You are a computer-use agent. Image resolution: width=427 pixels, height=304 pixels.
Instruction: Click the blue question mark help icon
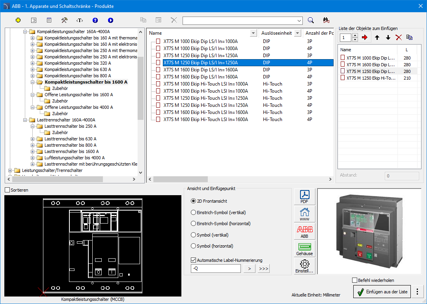pos(95,20)
